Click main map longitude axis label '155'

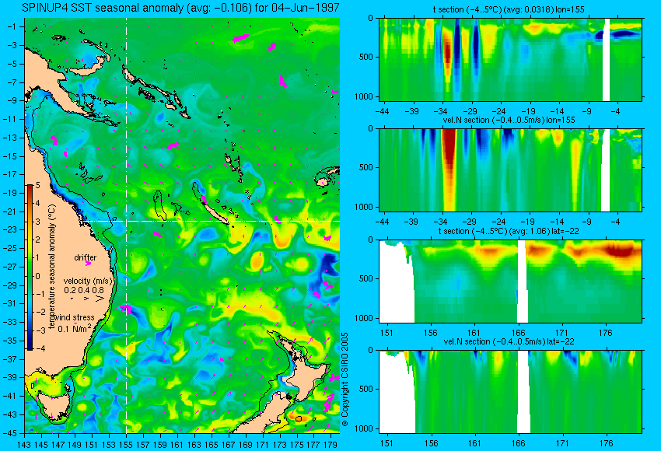click(126, 444)
